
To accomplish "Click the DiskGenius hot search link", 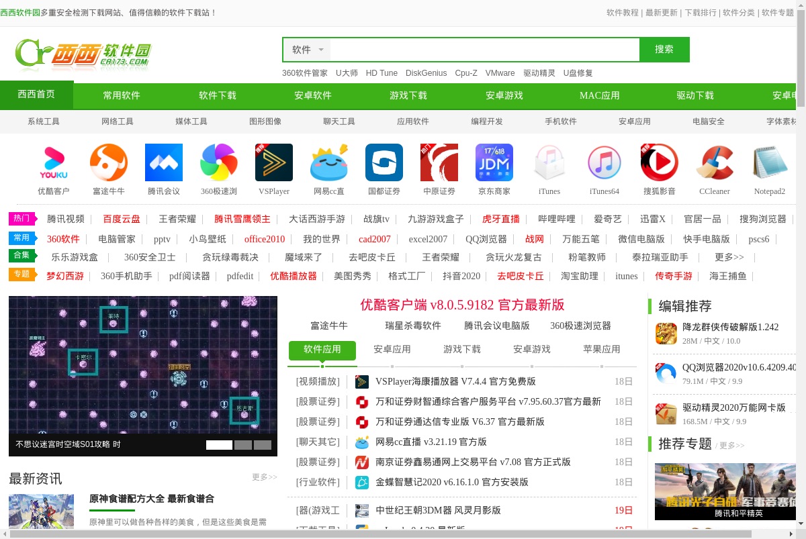I will pyautogui.click(x=426, y=73).
